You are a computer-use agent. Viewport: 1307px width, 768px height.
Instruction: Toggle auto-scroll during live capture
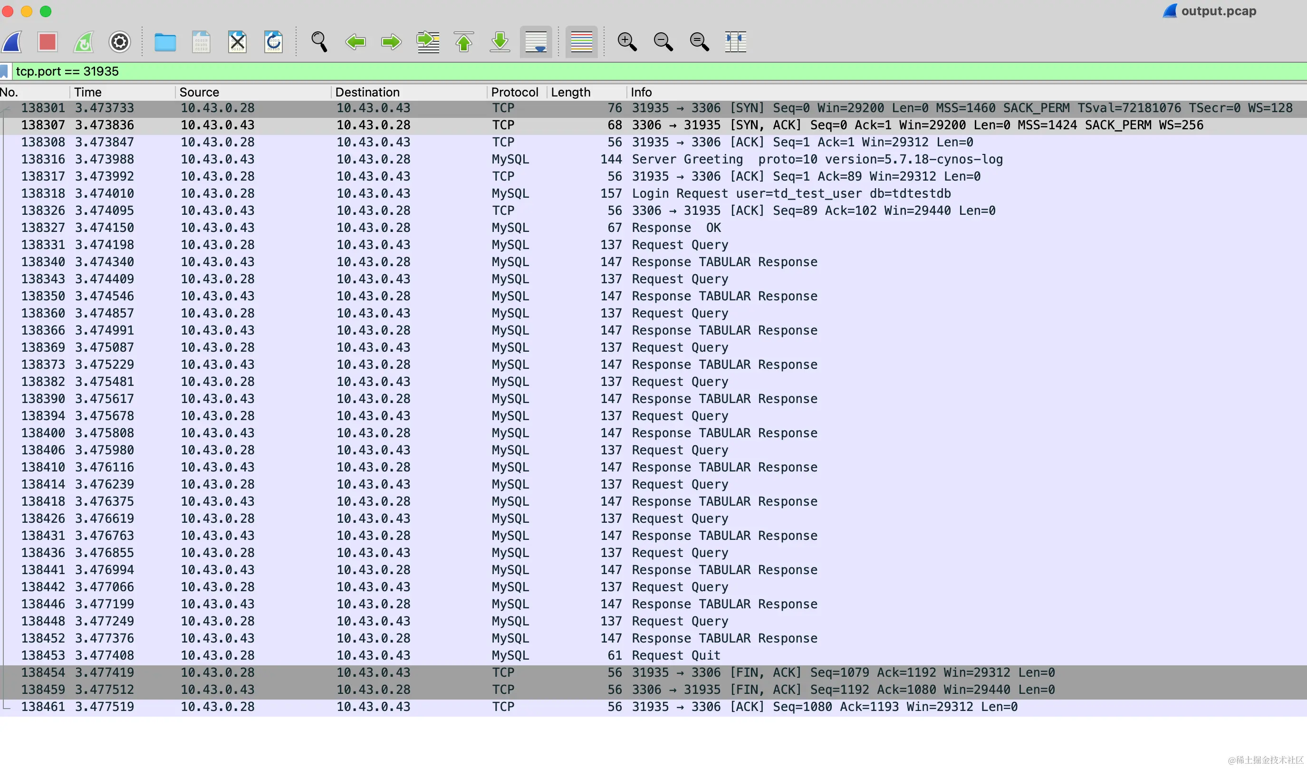pyautogui.click(x=536, y=42)
